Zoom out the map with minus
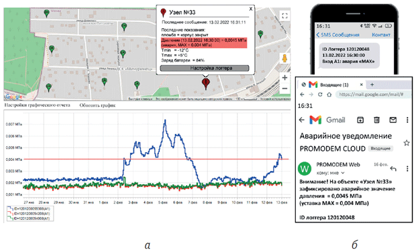 (x=284, y=88)
